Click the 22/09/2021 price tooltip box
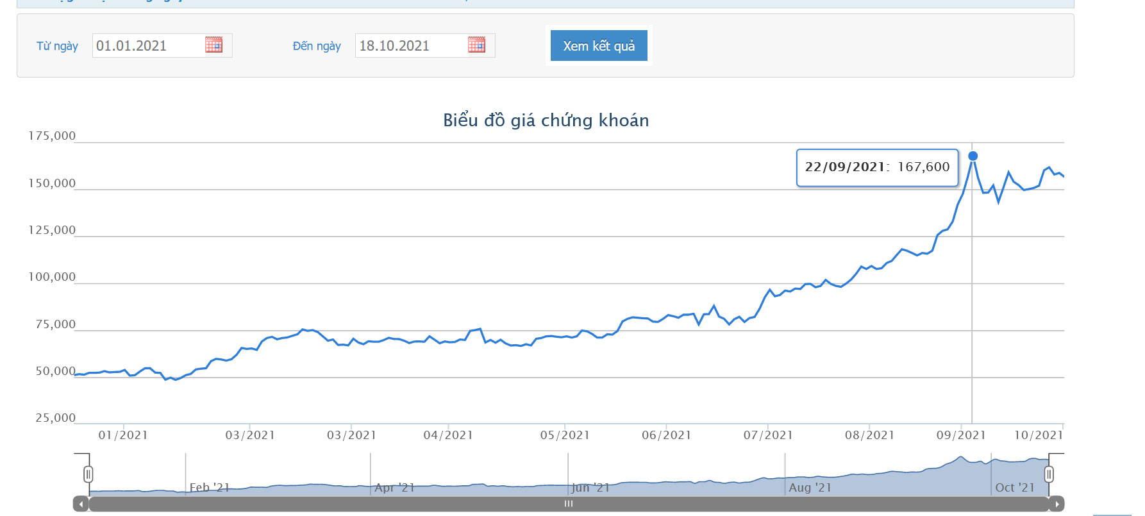The height and width of the screenshot is (516, 1145). coord(876,167)
